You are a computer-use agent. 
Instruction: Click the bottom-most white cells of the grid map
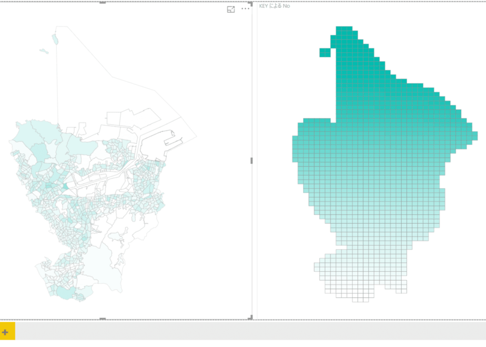(x=360, y=300)
